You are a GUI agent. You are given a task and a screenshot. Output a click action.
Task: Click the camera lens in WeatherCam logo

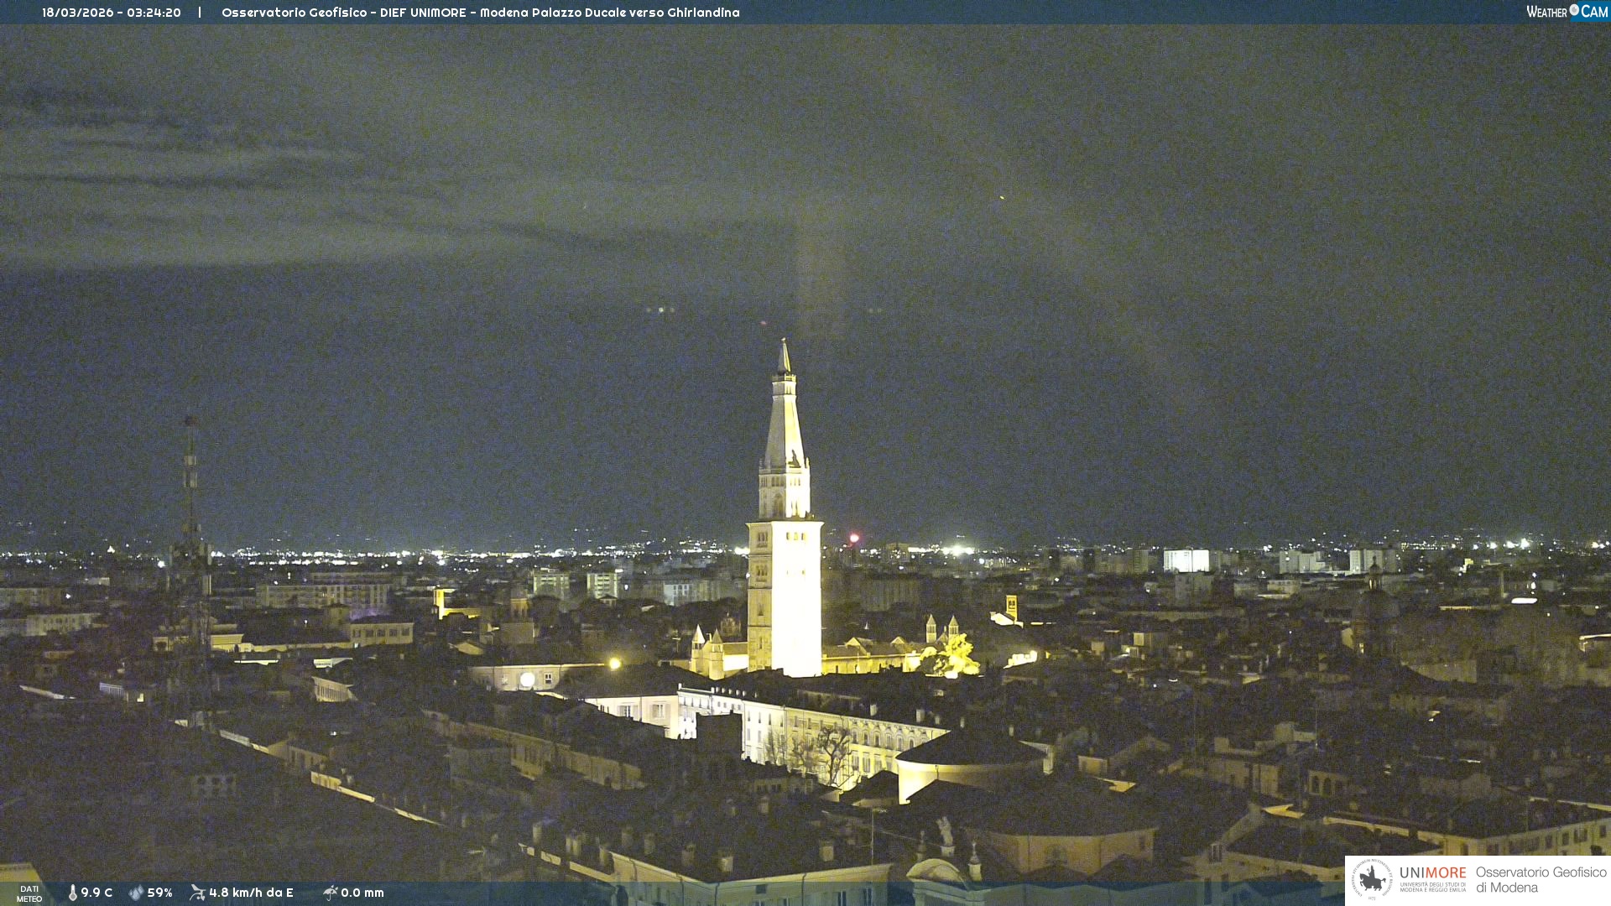(x=1574, y=10)
